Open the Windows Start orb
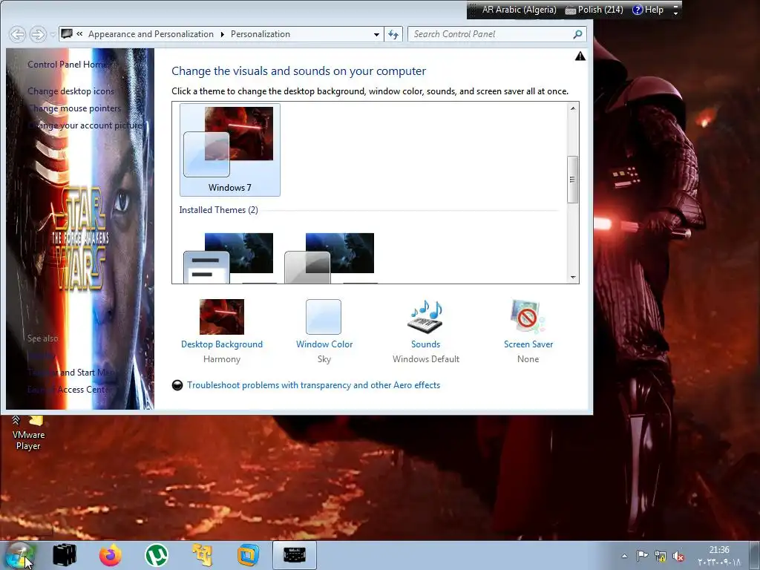This screenshot has height=570, width=760. pyautogui.click(x=20, y=555)
